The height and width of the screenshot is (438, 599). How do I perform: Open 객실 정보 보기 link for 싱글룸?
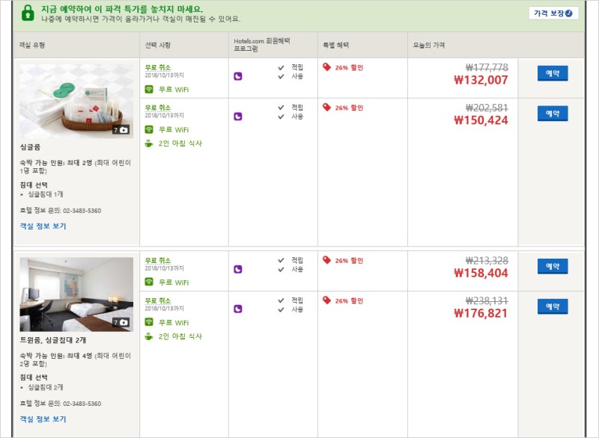click(43, 226)
